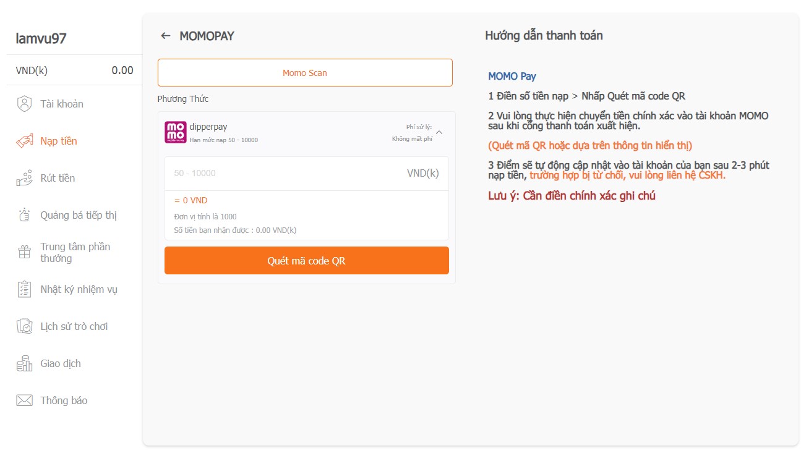The width and height of the screenshot is (801, 456).
Task: Click the username lamvu97
Action: coord(41,38)
